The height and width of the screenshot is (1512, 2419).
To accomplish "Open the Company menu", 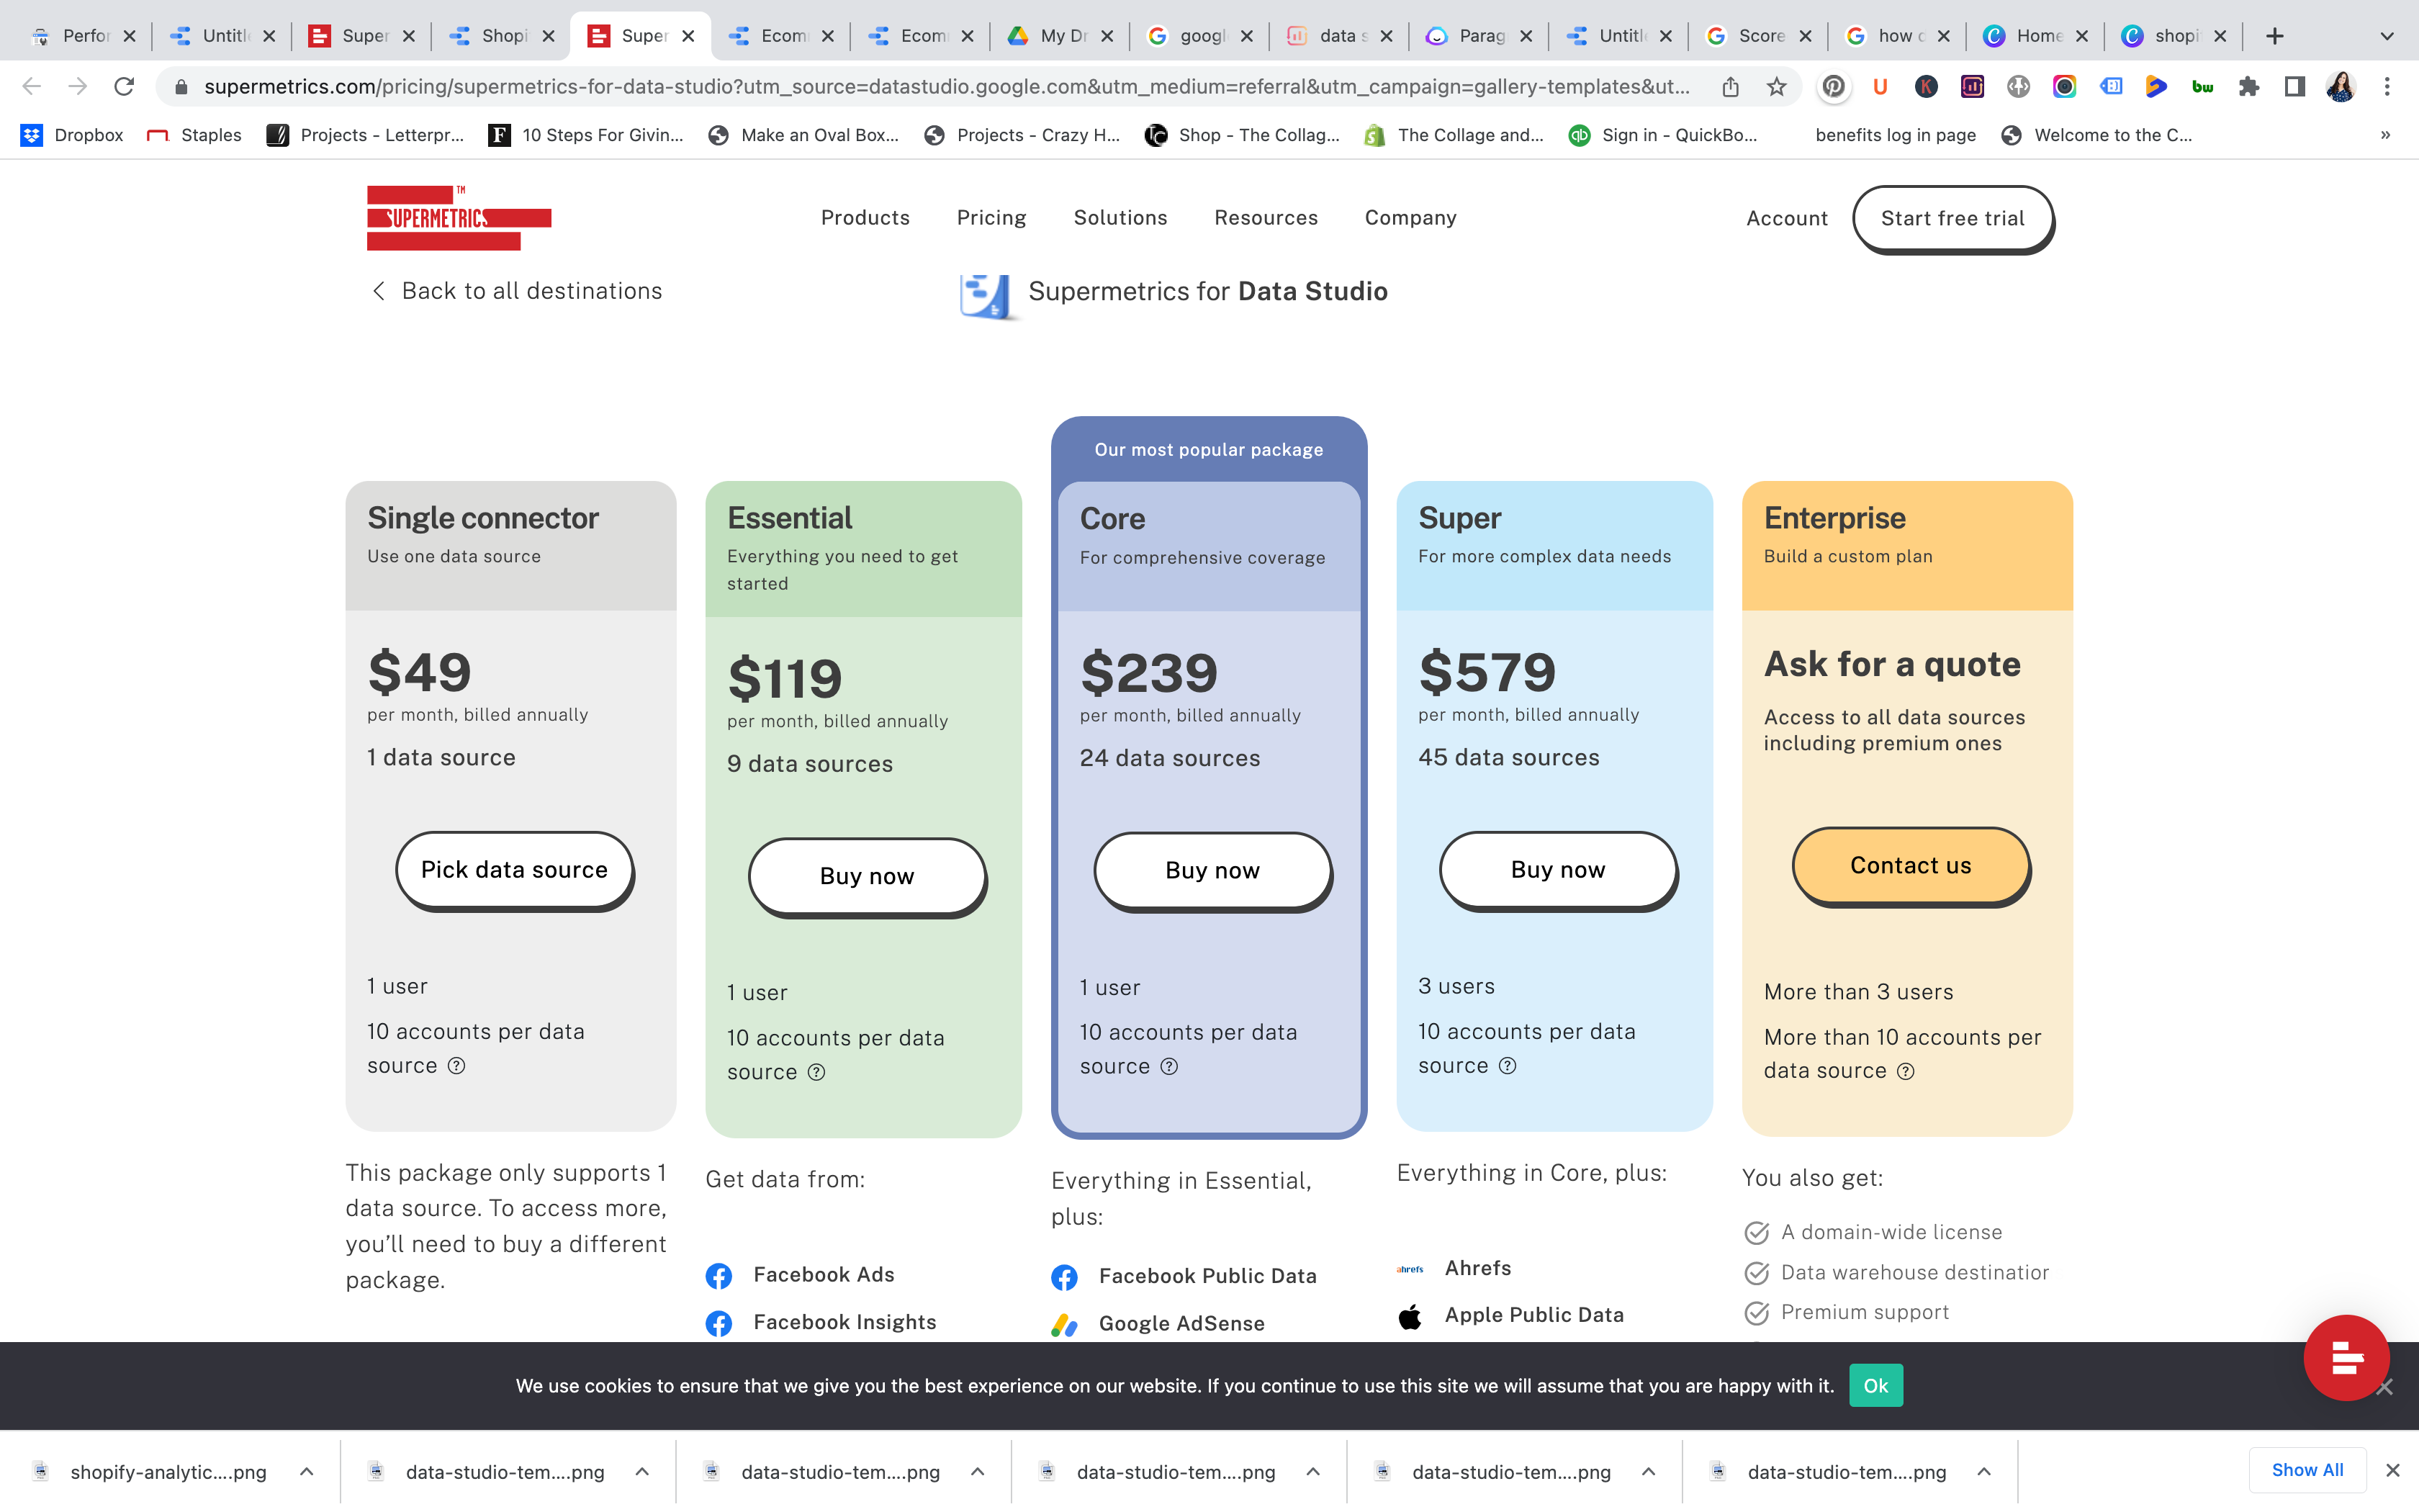I will 1410,218.
